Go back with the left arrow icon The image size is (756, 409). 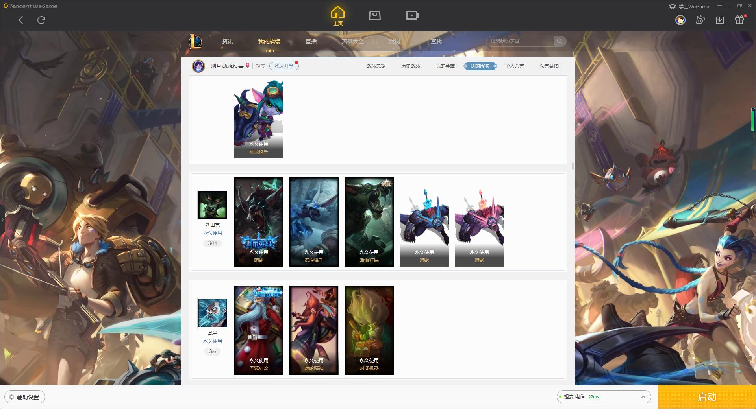21,20
